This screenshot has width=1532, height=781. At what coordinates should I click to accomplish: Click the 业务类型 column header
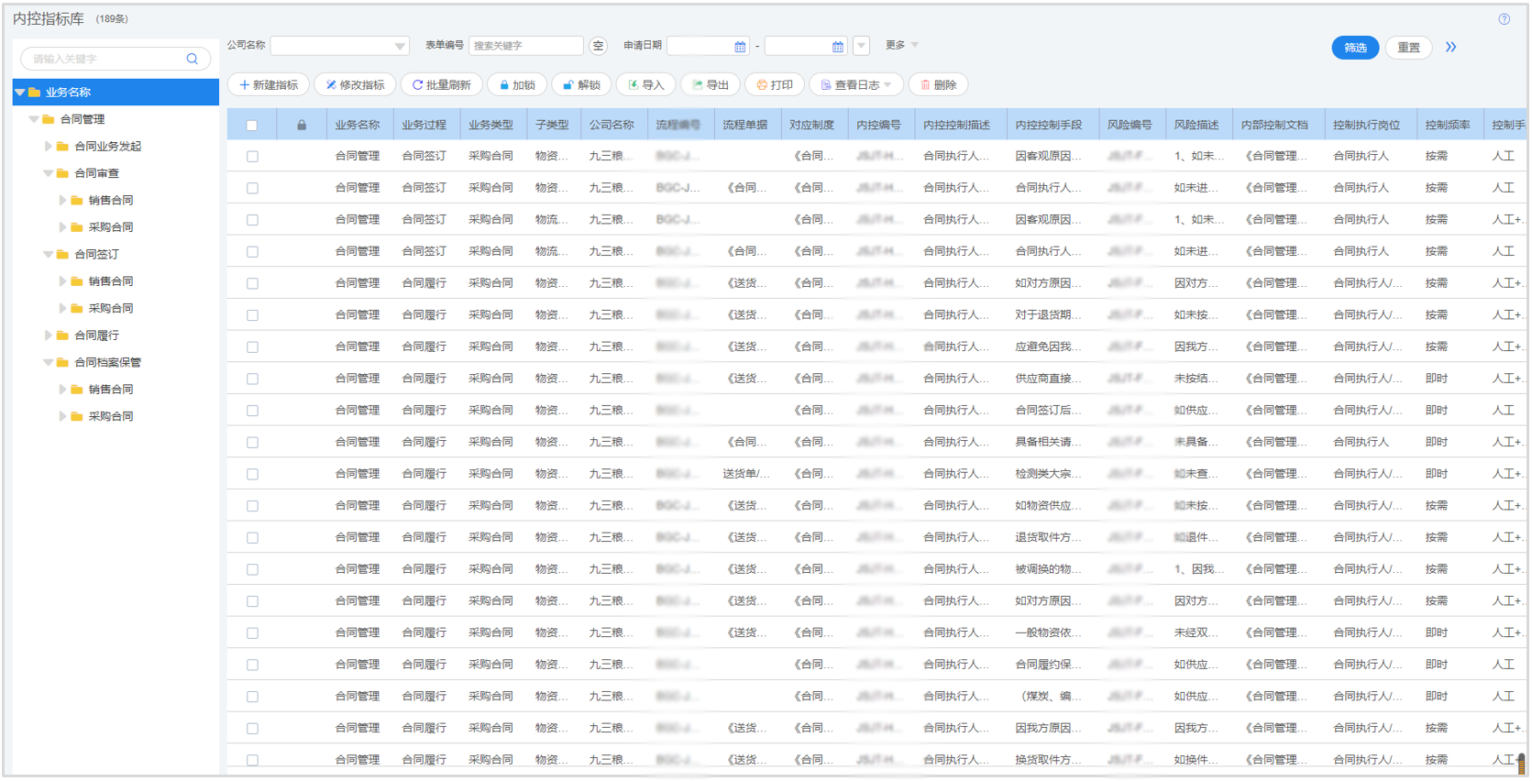tap(491, 125)
